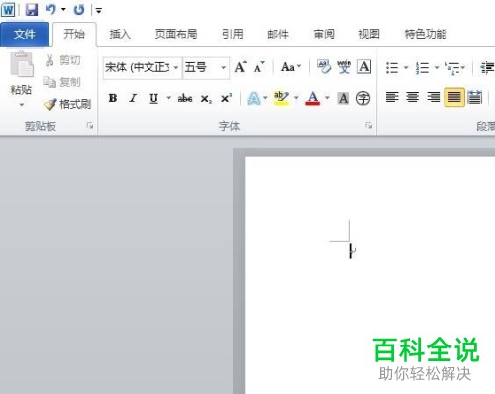Click the Undo arrow icon
The image size is (495, 394).
click(x=50, y=9)
